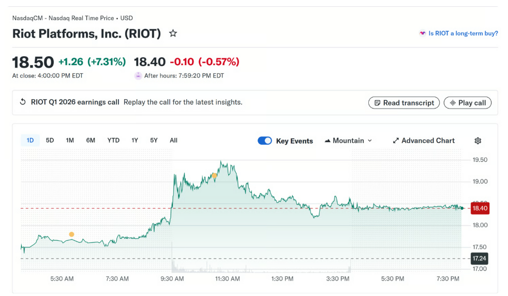Click the after hours moon icon
The width and height of the screenshot is (508, 296).
(x=138, y=76)
